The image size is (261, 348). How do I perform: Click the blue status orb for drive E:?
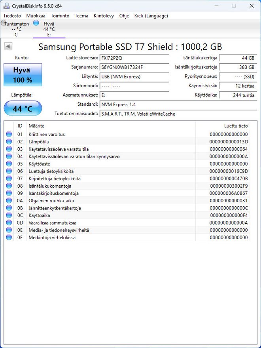[x=36, y=23]
